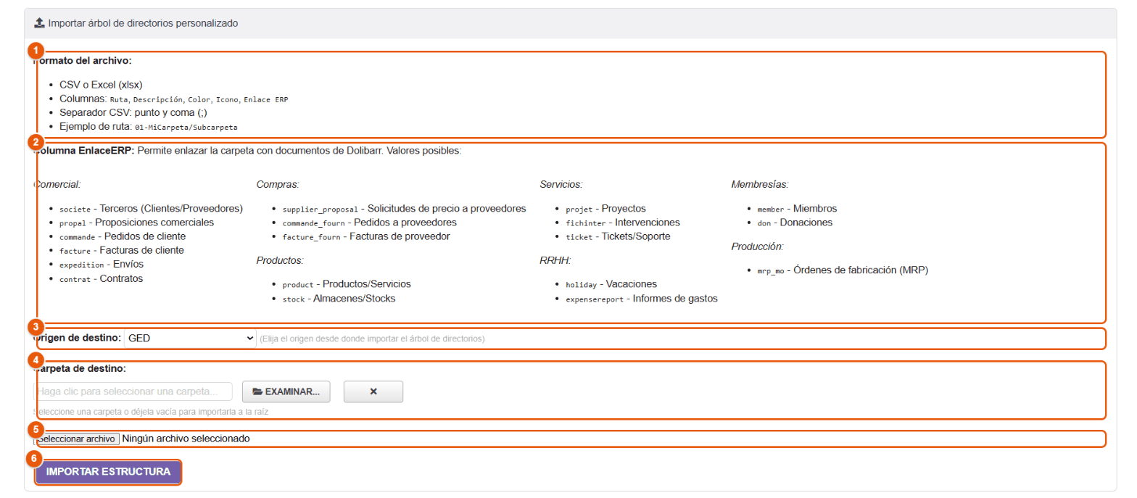Screen dimensions: 1137x498
Task: Click the 'mrp_mo' code under Producción
Action: coord(771,271)
